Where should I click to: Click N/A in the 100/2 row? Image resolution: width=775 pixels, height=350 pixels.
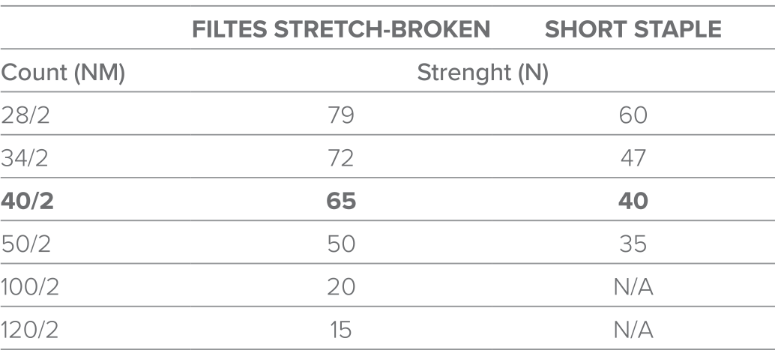(x=633, y=287)
